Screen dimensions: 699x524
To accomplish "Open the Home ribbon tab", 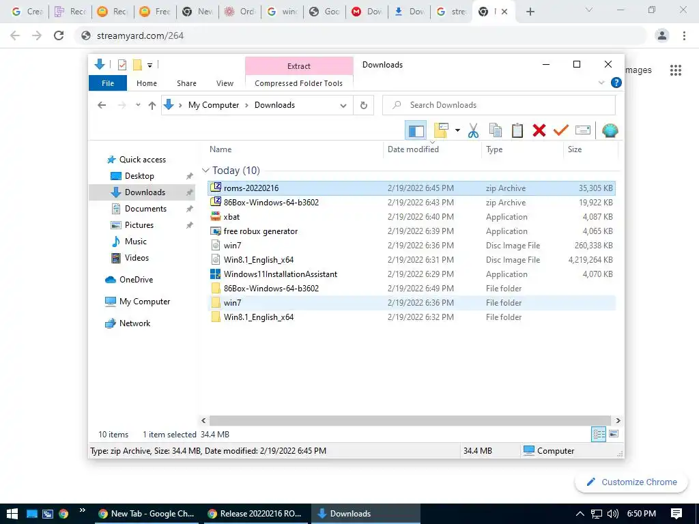I will coord(147,83).
